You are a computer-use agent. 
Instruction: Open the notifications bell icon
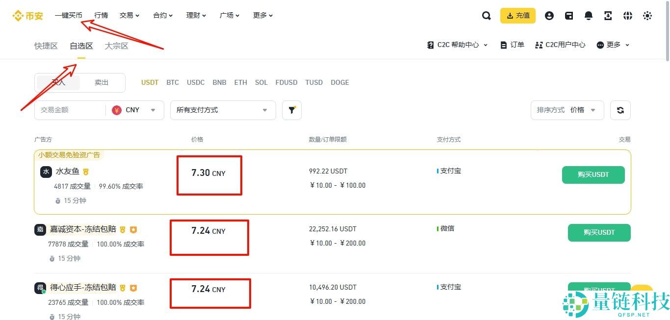click(x=588, y=15)
